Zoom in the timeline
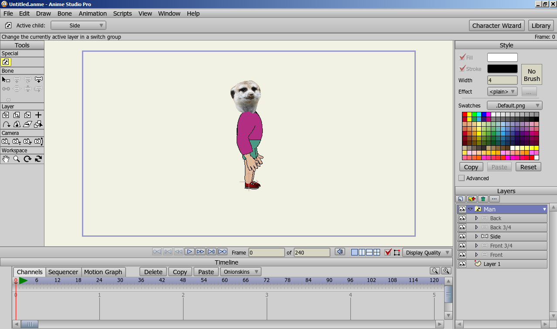Image resolution: width=557 pixels, height=329 pixels. 446,271
